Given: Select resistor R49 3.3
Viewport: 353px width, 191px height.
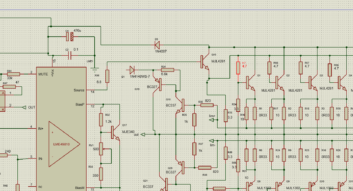Looking at the screenshot, I should (x=226, y=153).
